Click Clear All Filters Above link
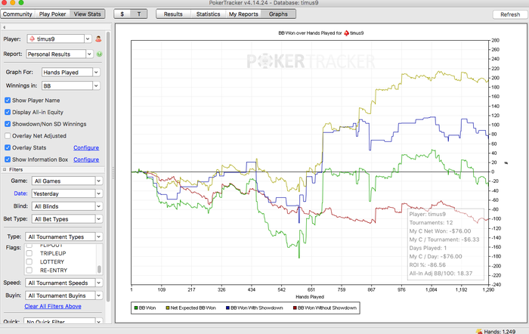This screenshot has height=334, width=529. point(53,306)
